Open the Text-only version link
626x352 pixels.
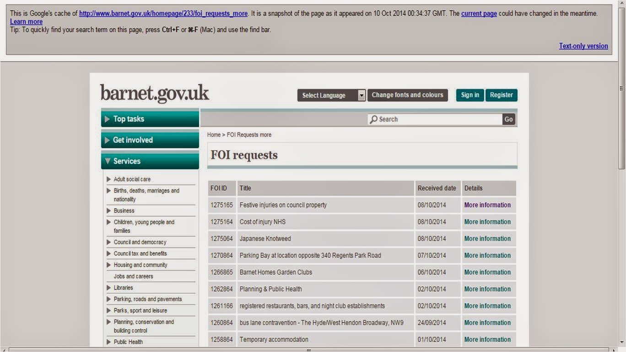(583, 46)
